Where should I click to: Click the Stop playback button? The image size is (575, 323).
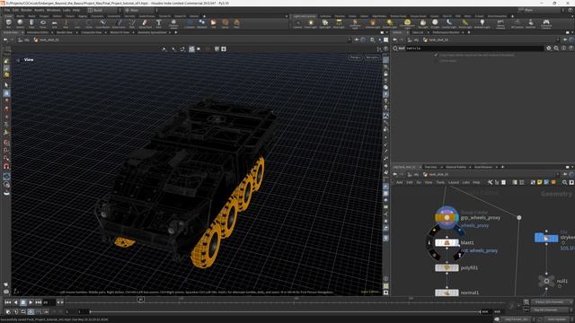22,302
